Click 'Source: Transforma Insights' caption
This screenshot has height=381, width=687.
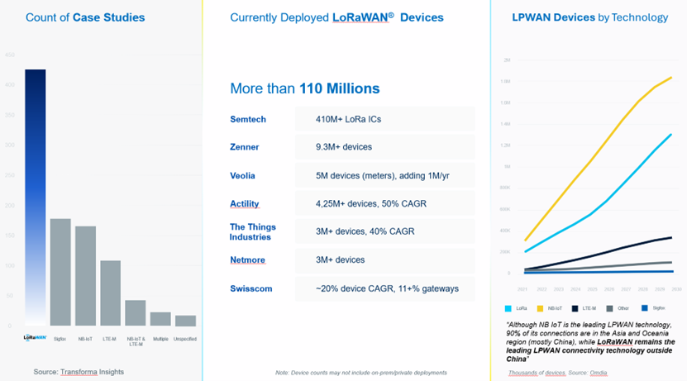coord(79,372)
